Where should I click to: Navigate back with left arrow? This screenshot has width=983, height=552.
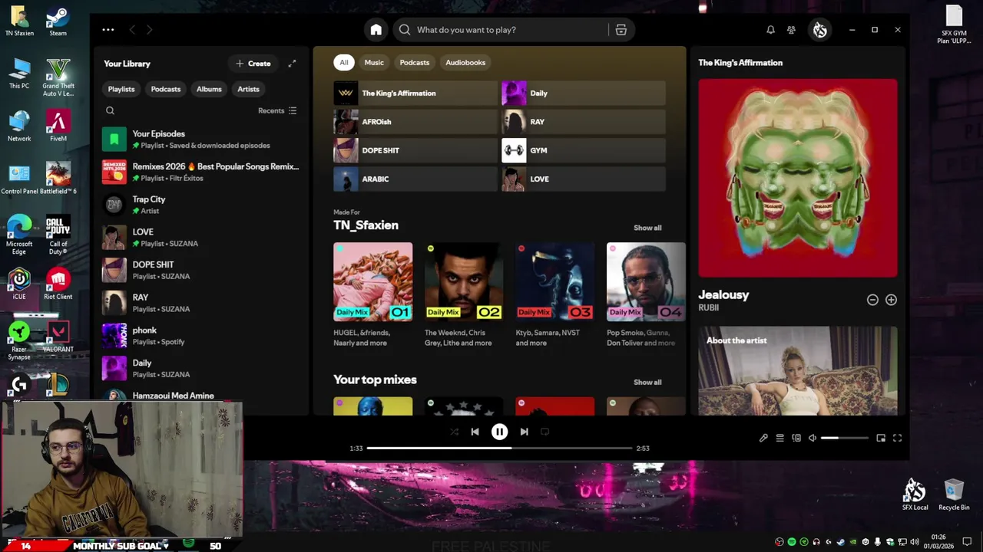[132, 30]
